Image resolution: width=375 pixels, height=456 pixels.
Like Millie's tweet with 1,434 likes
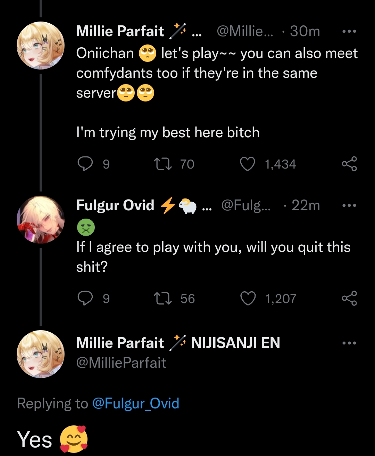[248, 164]
